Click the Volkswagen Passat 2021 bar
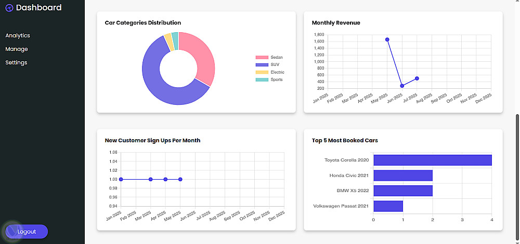520x244 pixels. coord(388,206)
